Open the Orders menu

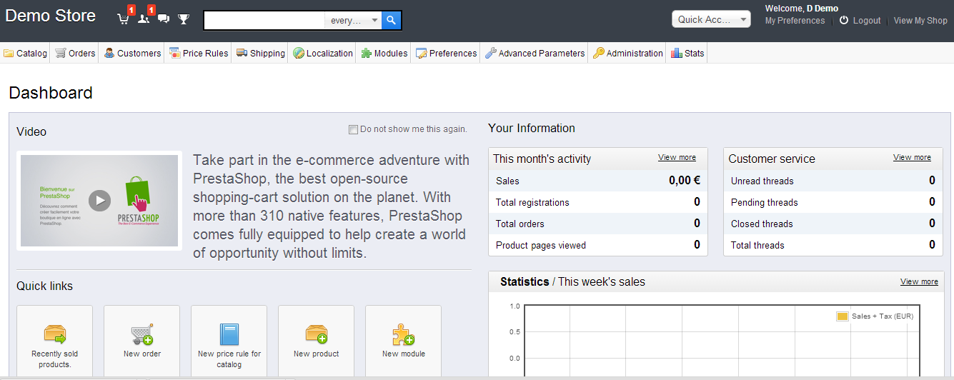pos(75,53)
